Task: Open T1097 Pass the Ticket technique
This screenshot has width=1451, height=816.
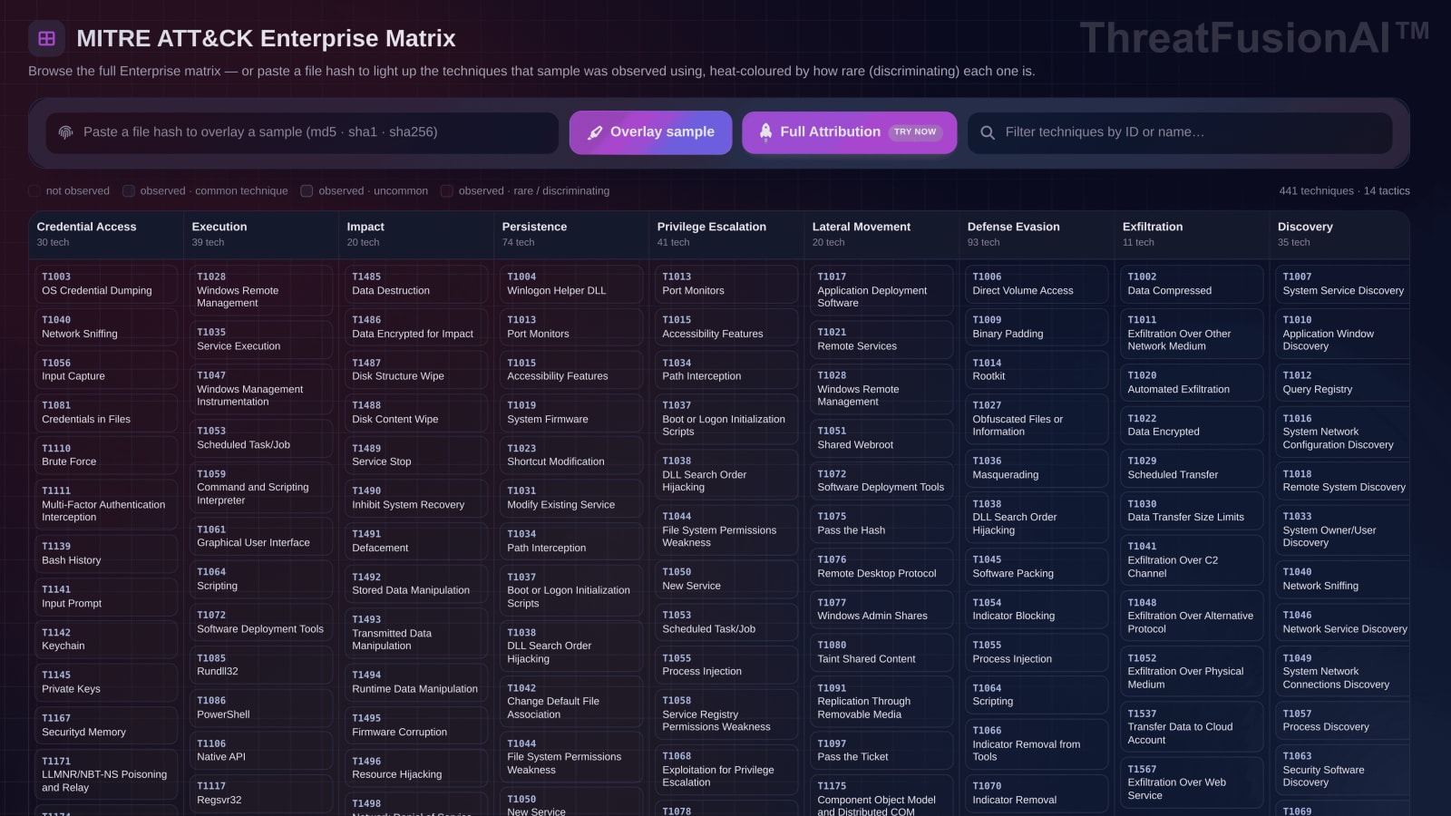Action: pyautogui.click(x=881, y=750)
